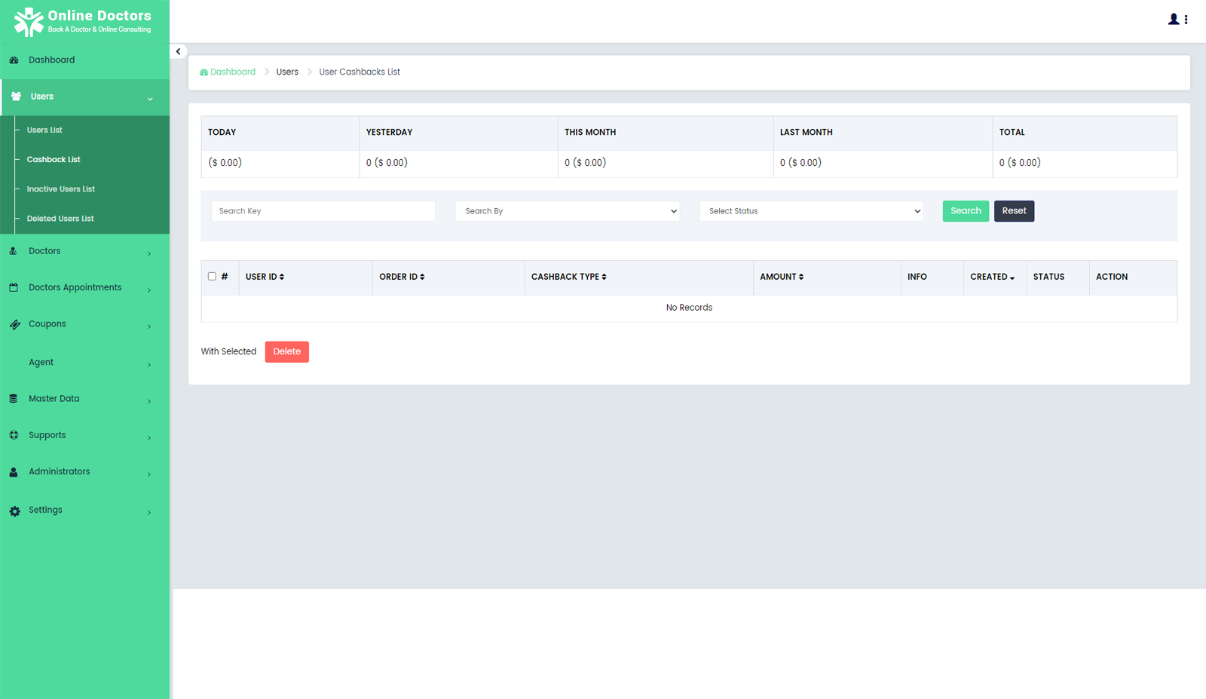1206x699 pixels.
Task: Click the Online Doctors title text
Action: tap(99, 16)
